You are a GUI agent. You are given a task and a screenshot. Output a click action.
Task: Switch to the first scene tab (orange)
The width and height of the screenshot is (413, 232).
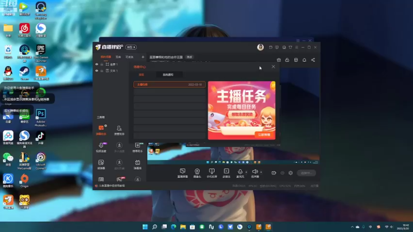[x=106, y=57]
